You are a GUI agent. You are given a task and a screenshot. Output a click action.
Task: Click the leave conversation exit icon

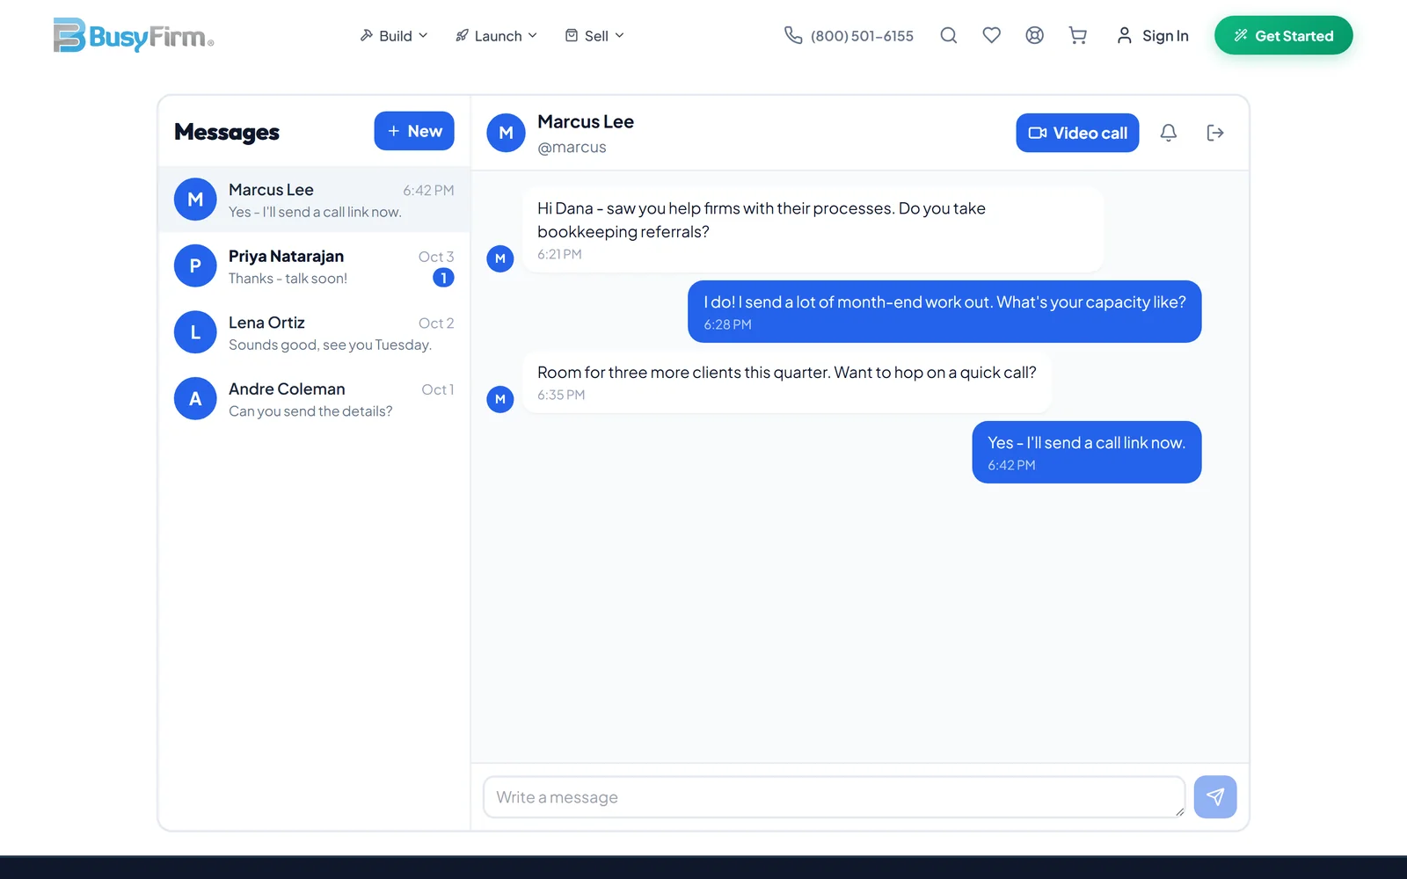pos(1215,133)
